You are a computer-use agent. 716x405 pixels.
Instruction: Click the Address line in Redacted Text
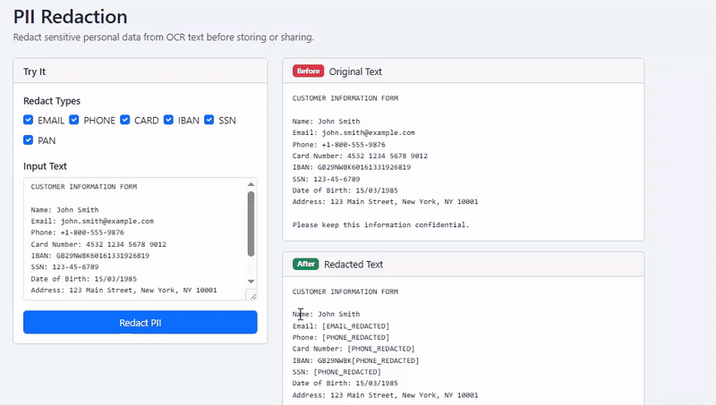pos(386,395)
